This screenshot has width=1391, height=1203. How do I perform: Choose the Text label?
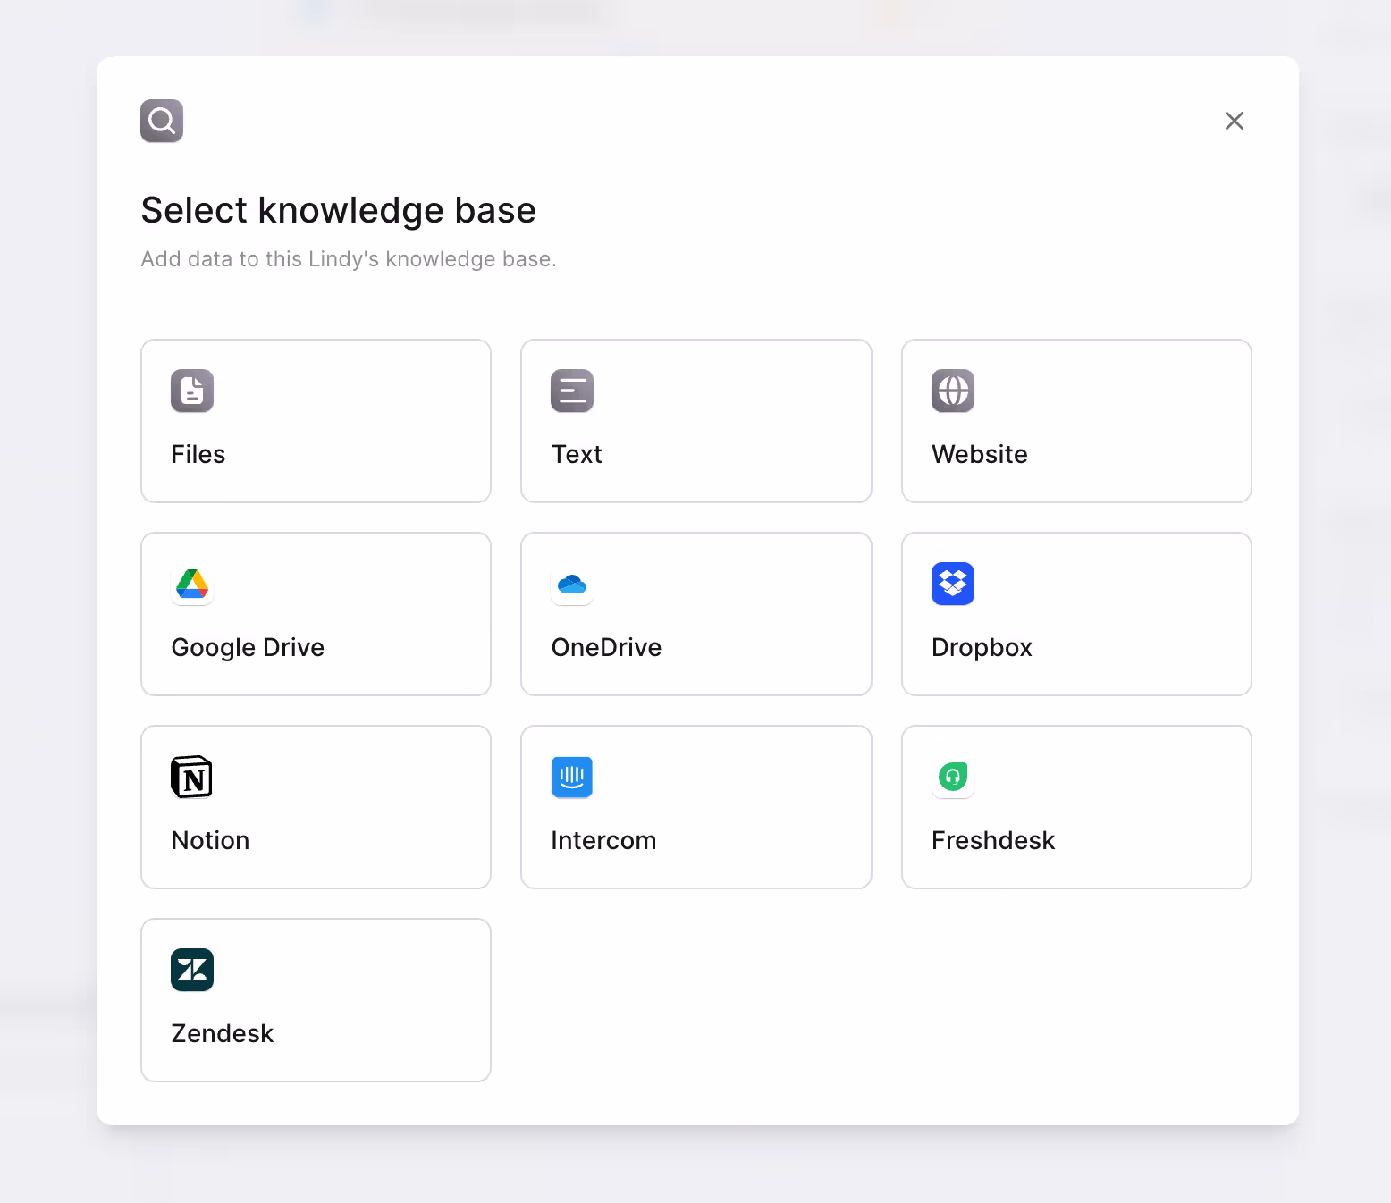pyautogui.click(x=577, y=454)
